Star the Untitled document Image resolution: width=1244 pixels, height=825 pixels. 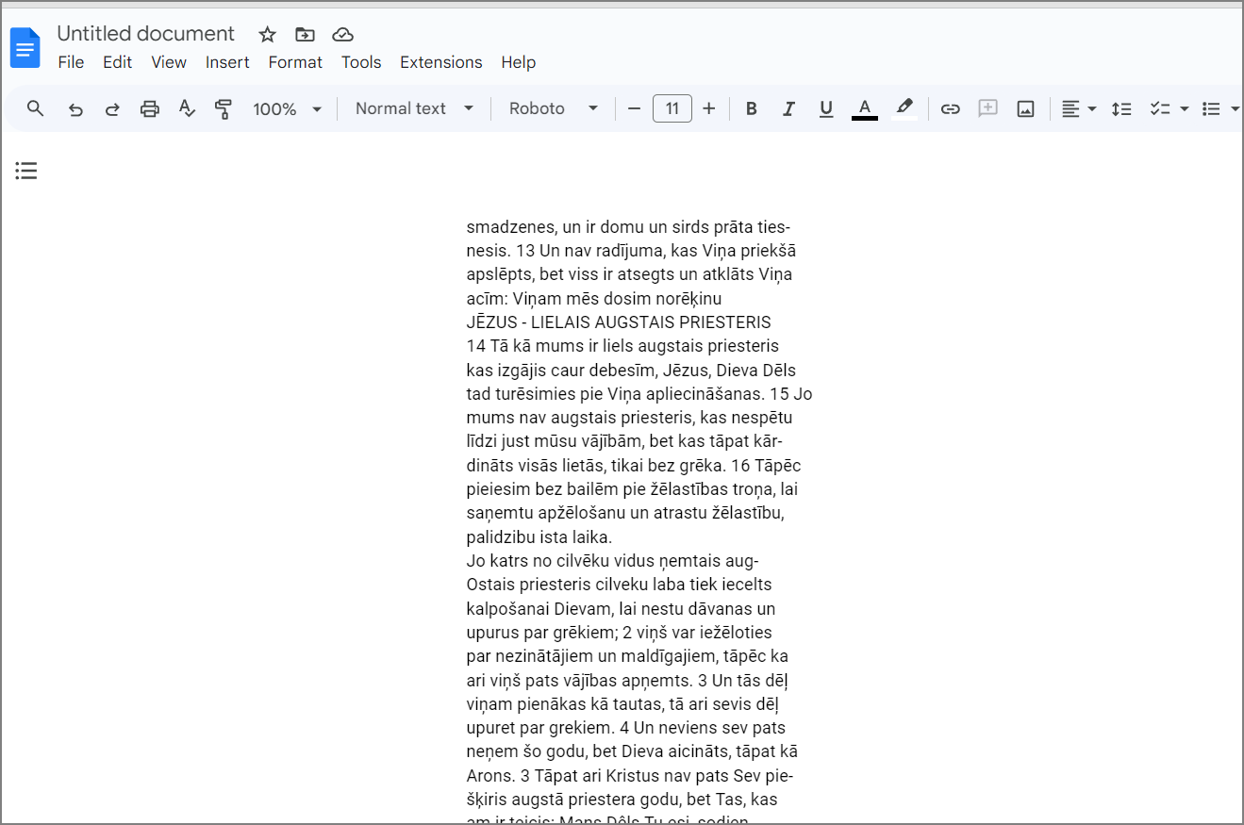click(x=268, y=35)
